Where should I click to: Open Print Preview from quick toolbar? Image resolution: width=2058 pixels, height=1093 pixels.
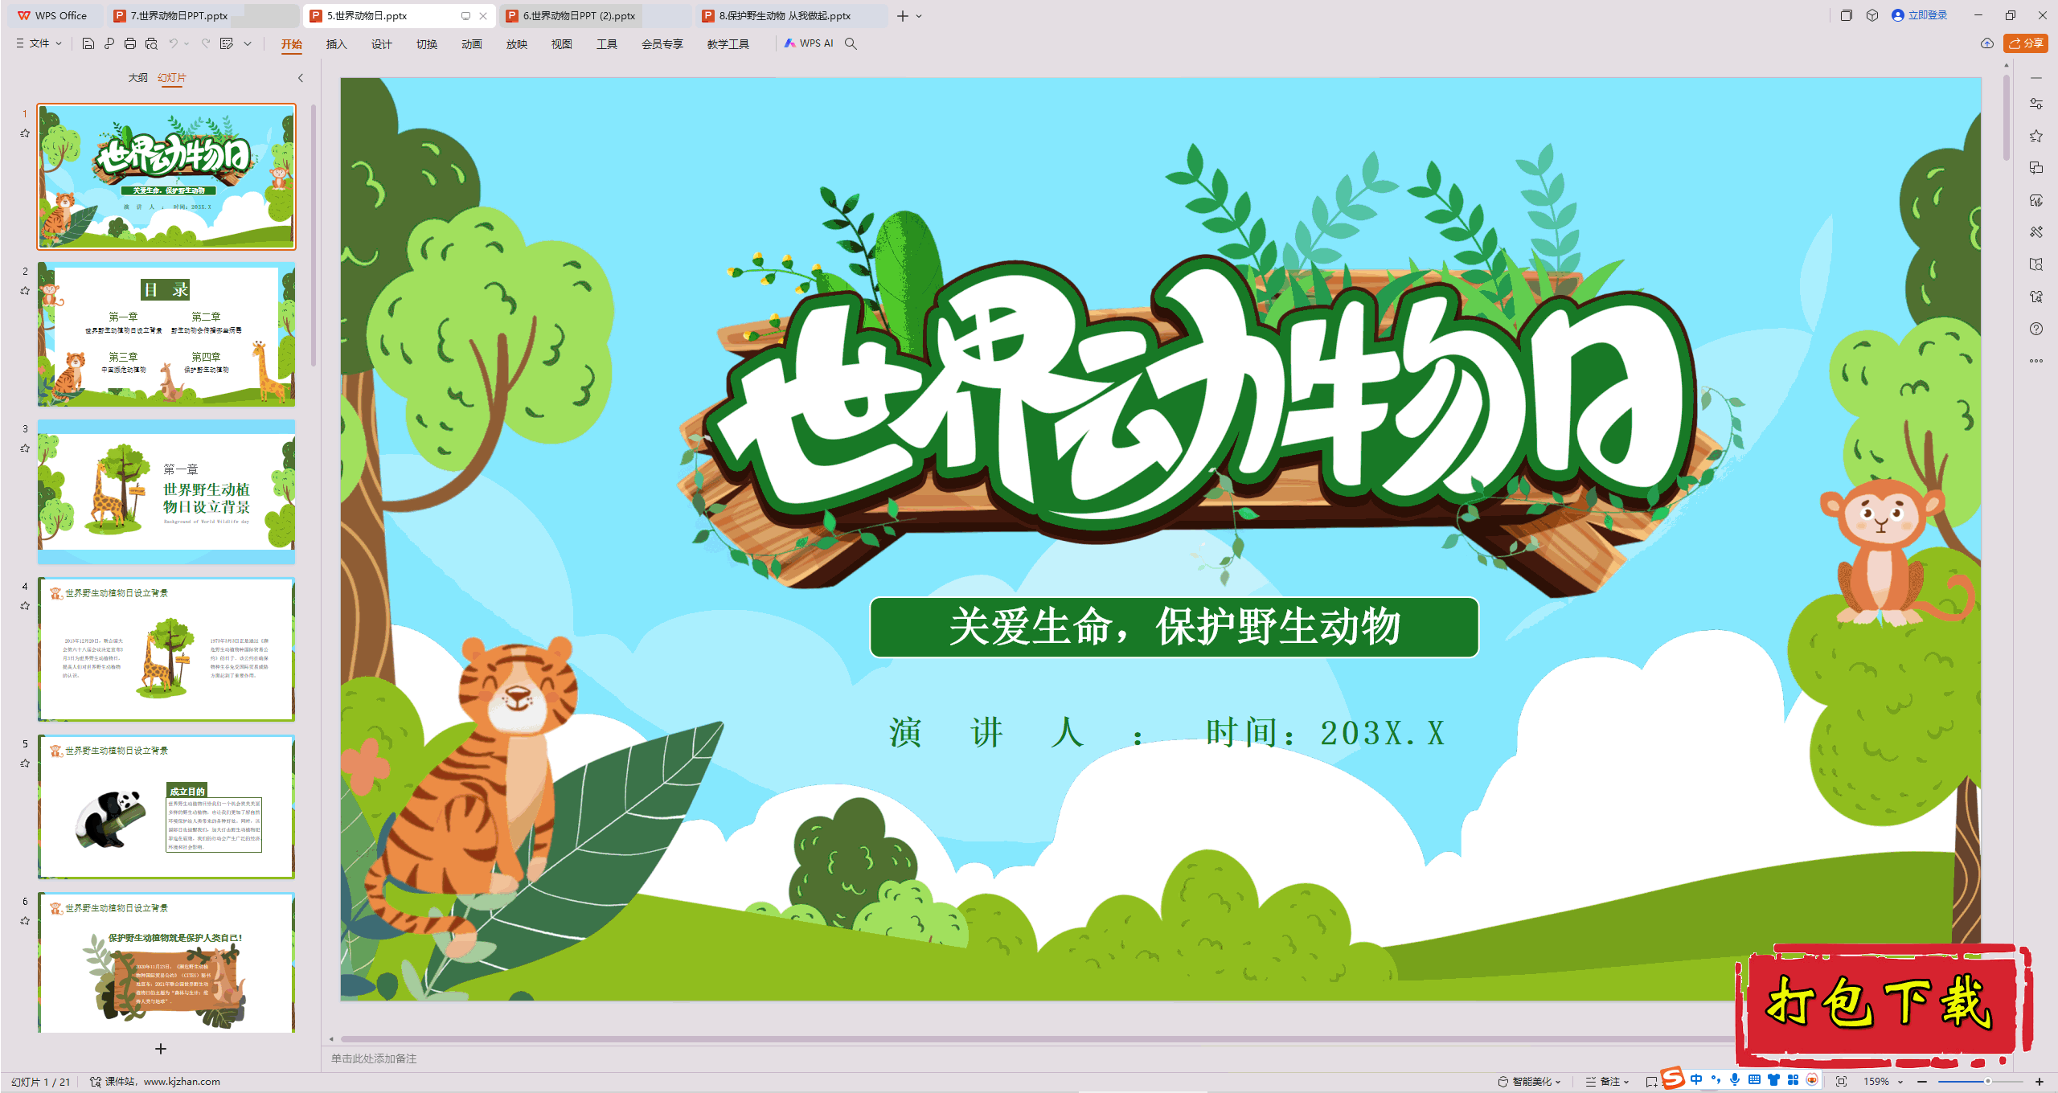pos(151,43)
